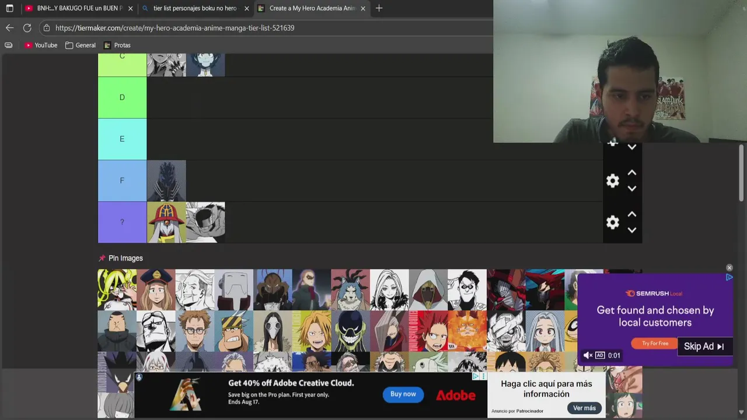
Task: Pick the Eijiro Kirishima red-haired thumbnail
Action: coord(428,330)
